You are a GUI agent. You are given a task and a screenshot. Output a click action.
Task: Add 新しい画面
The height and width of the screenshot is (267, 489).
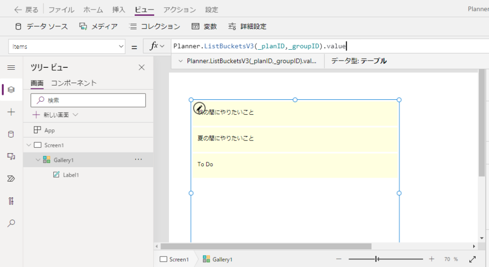tap(51, 115)
